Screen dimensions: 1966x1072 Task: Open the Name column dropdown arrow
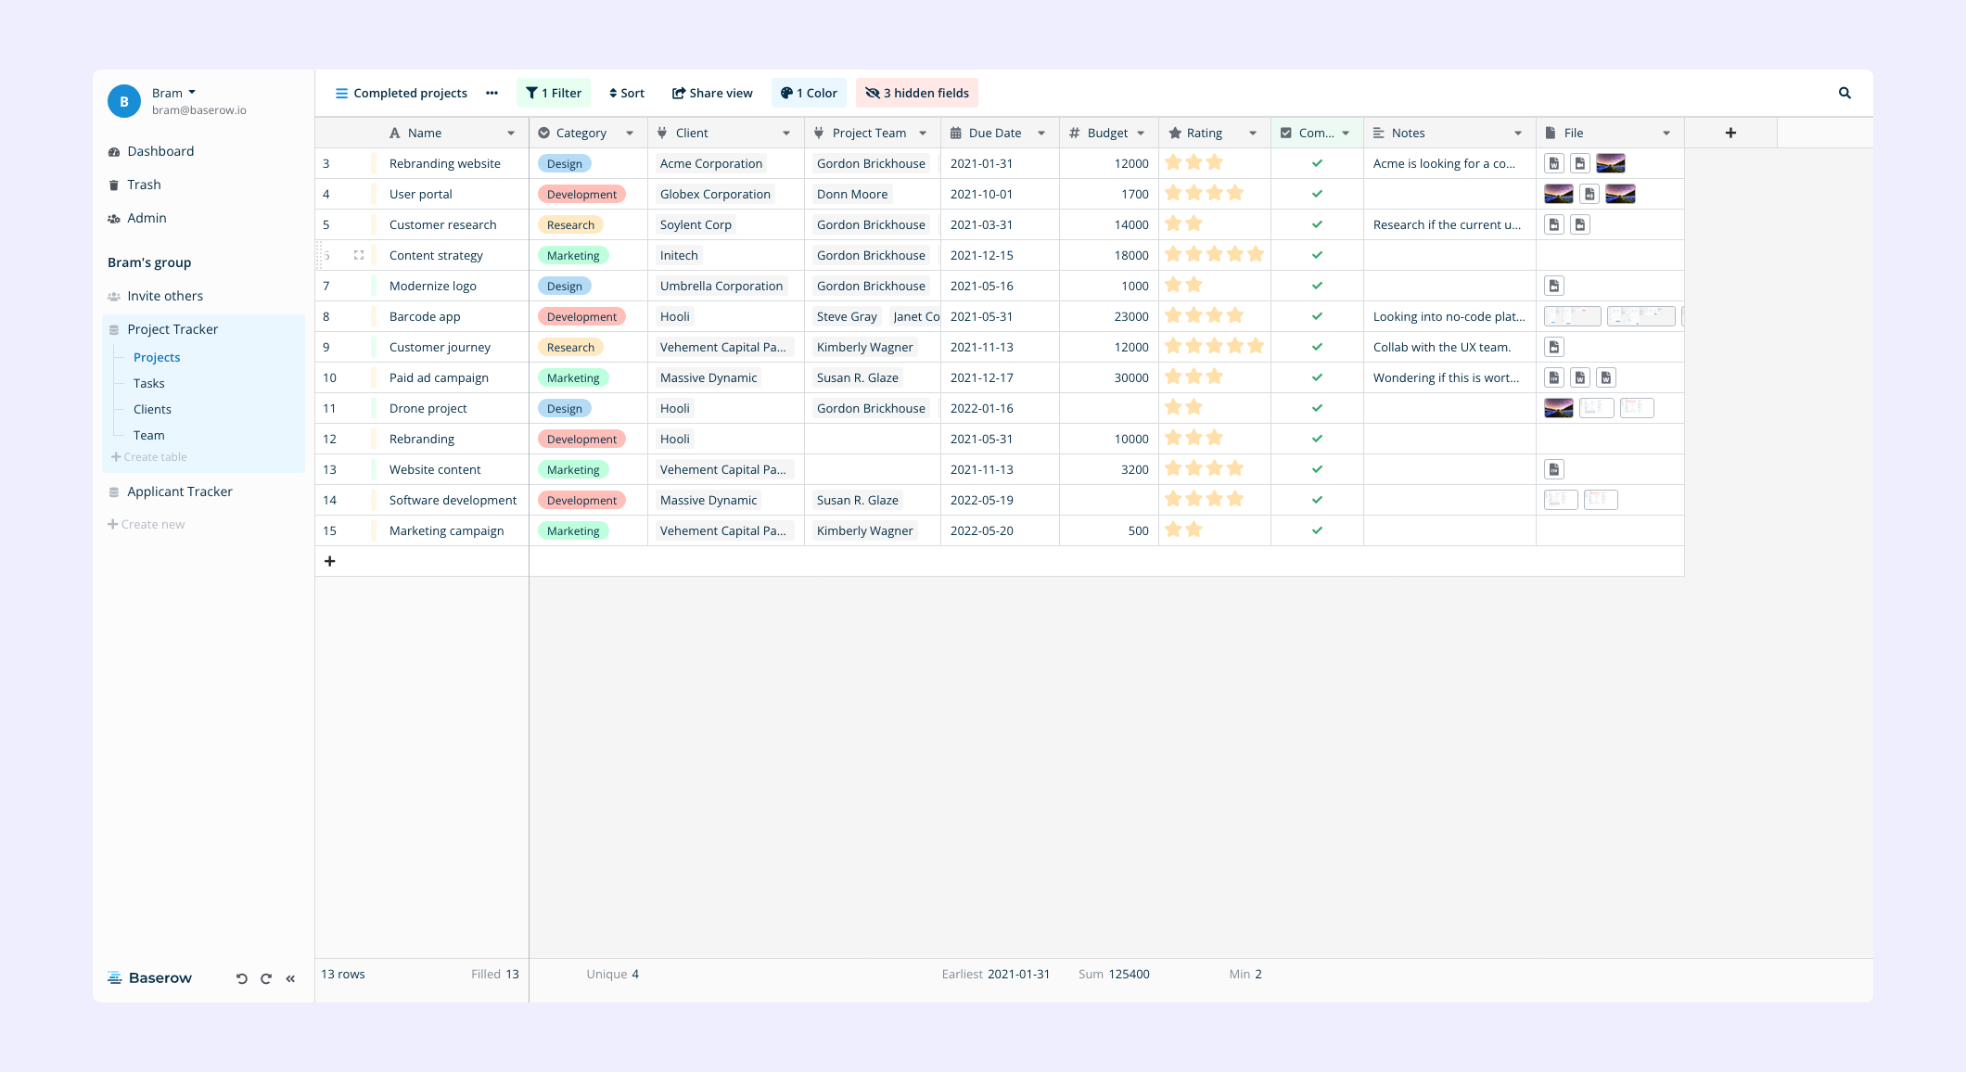pyautogui.click(x=511, y=133)
